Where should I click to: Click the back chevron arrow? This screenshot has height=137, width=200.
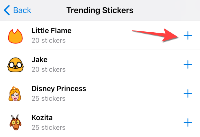pos(6,10)
